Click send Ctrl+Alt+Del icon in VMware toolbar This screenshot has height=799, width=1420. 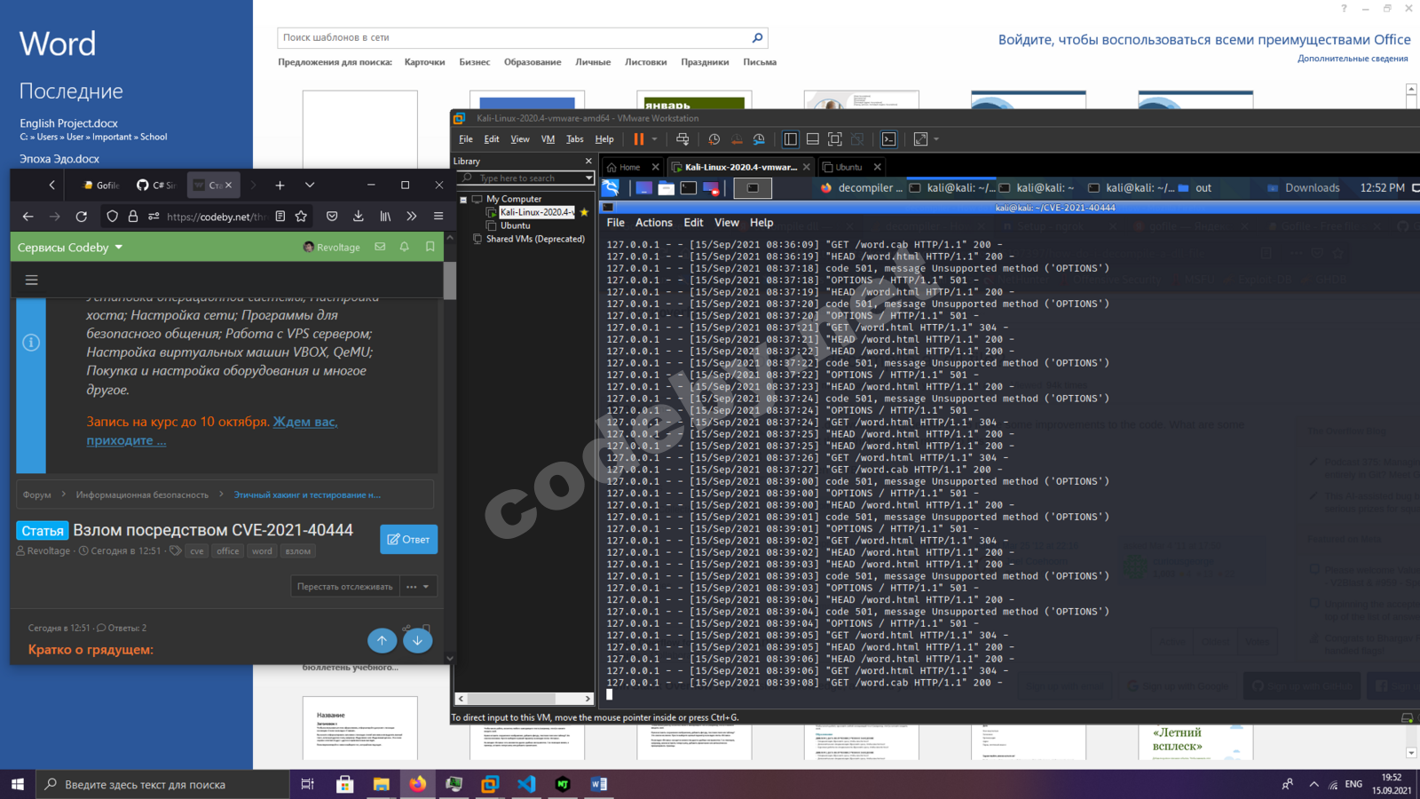(x=682, y=139)
